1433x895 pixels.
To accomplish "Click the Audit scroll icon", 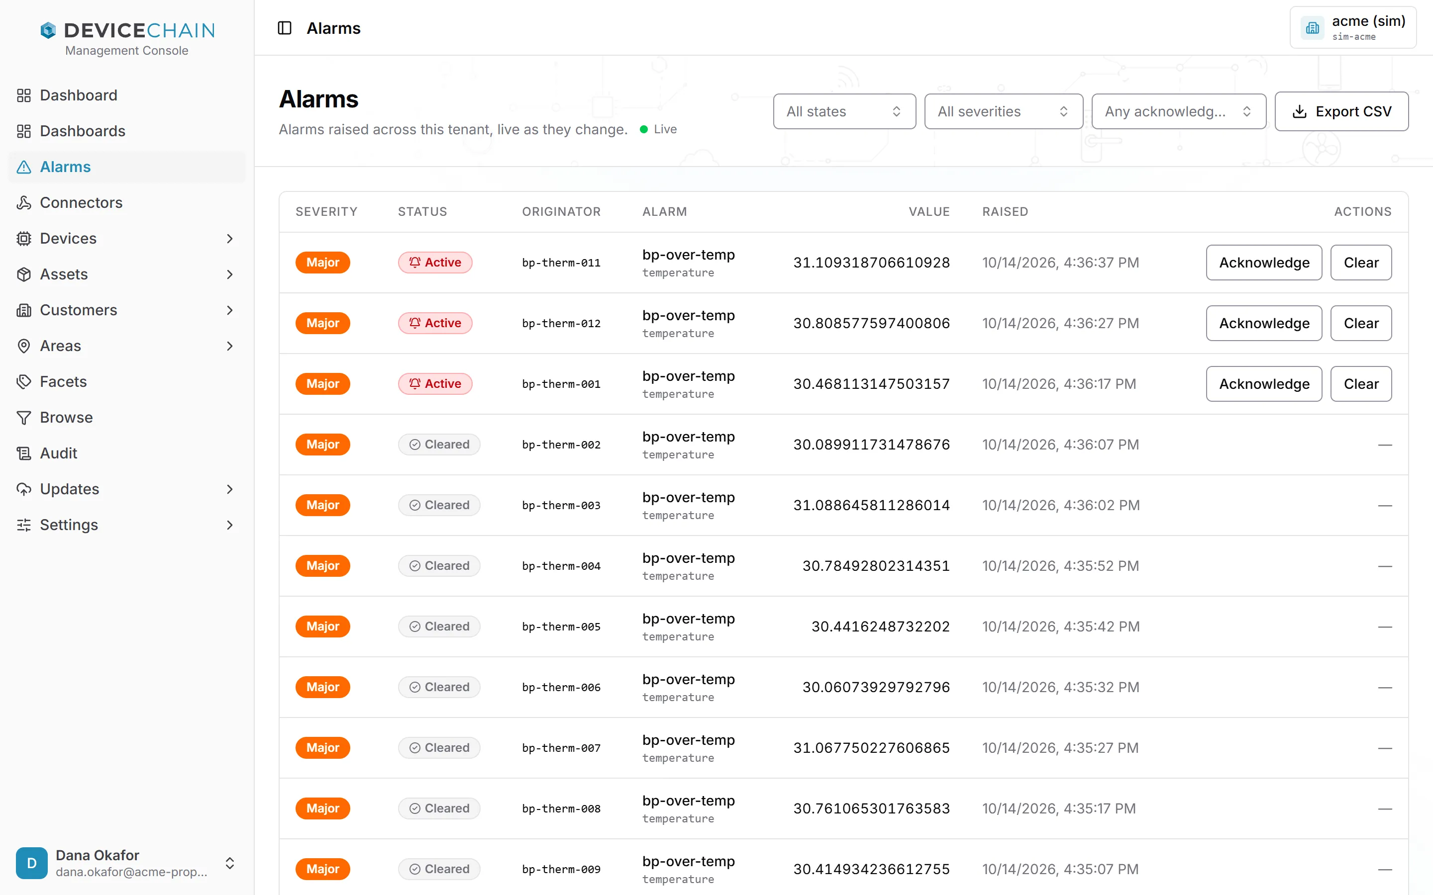I will tap(24, 453).
